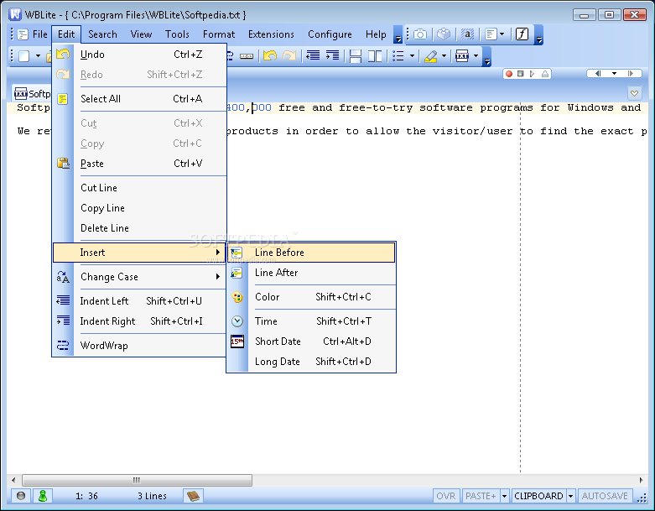Click the Redo toolbar icon
655x511 pixels.
(289, 55)
